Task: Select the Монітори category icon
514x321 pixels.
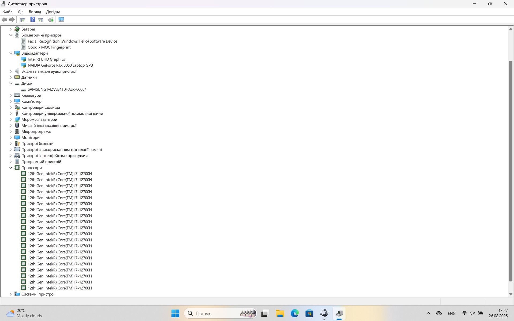Action: [17, 137]
